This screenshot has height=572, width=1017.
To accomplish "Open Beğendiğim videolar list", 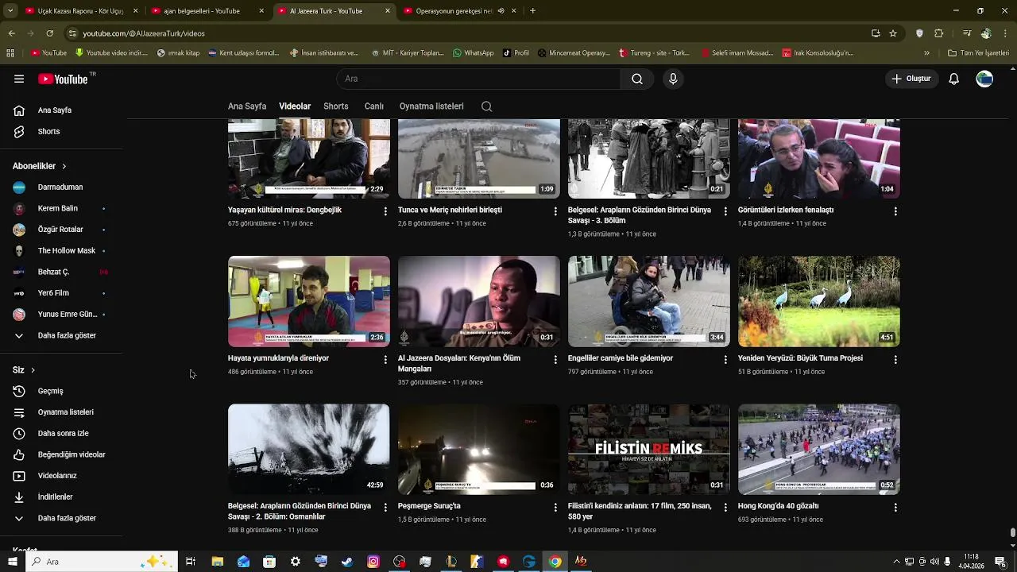I will coord(62,454).
